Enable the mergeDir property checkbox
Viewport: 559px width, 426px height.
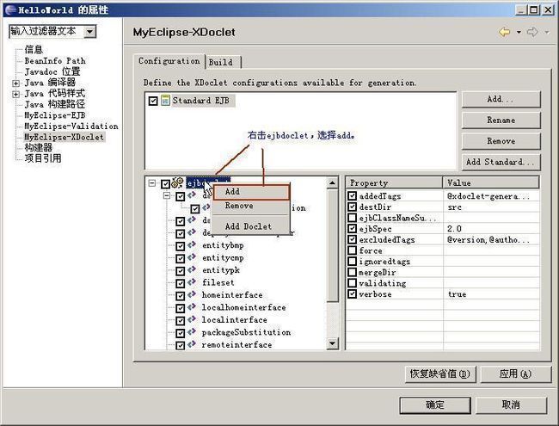click(x=353, y=272)
